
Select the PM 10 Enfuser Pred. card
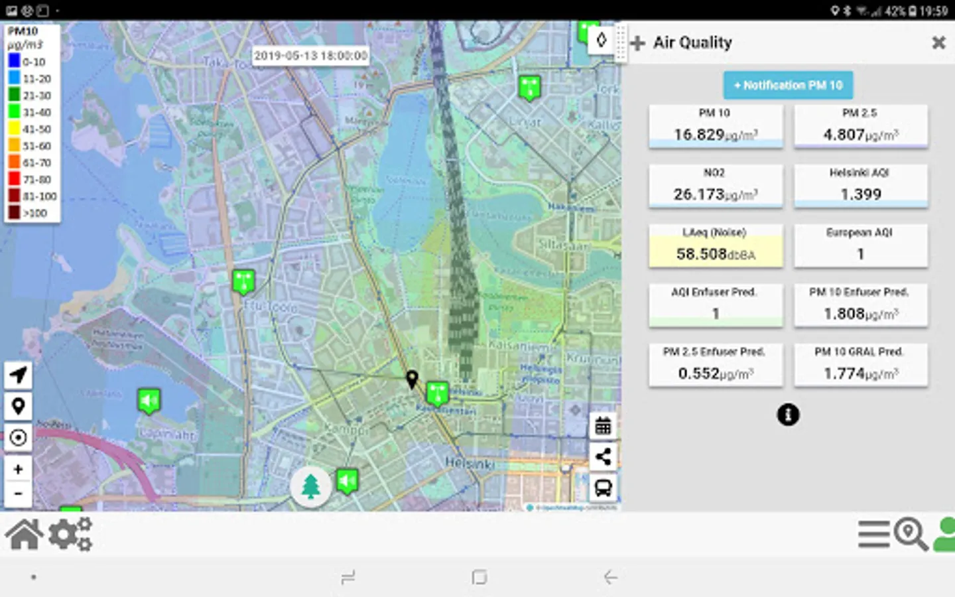pyautogui.click(x=861, y=305)
